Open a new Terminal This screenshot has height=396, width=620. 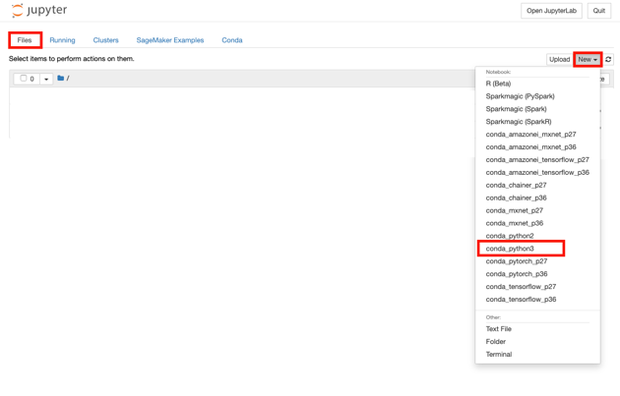499,355
